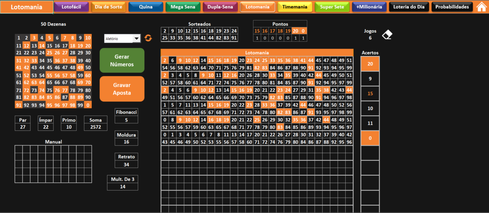This screenshot has width=489, height=213.
Task: Toggle number 0 in the 50 Dezenas grid
Action: [88, 105]
